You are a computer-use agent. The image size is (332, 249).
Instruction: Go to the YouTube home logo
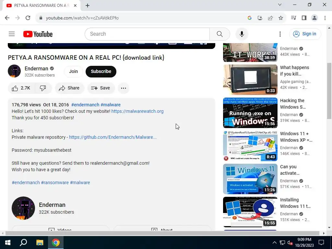(38, 34)
